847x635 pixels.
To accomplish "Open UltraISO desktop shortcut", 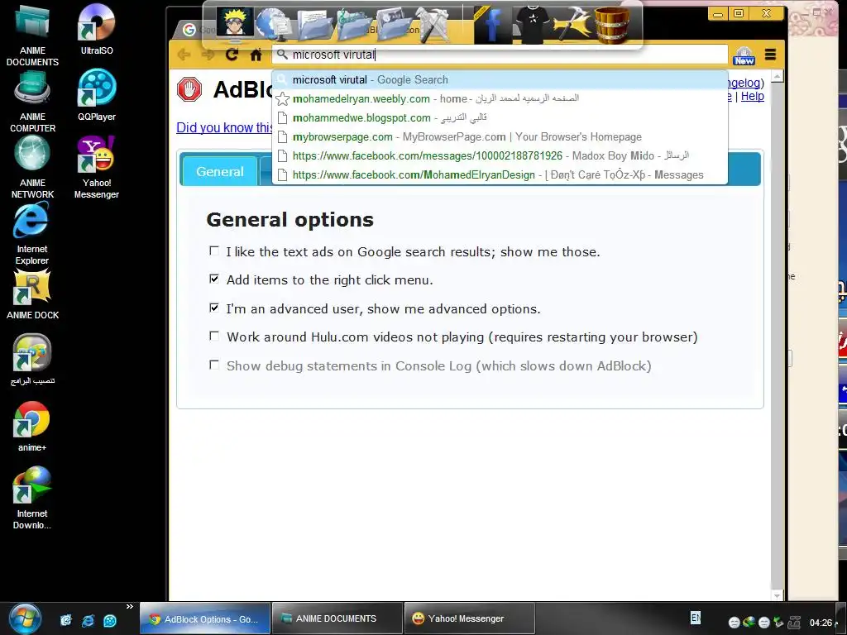I will pos(97,29).
